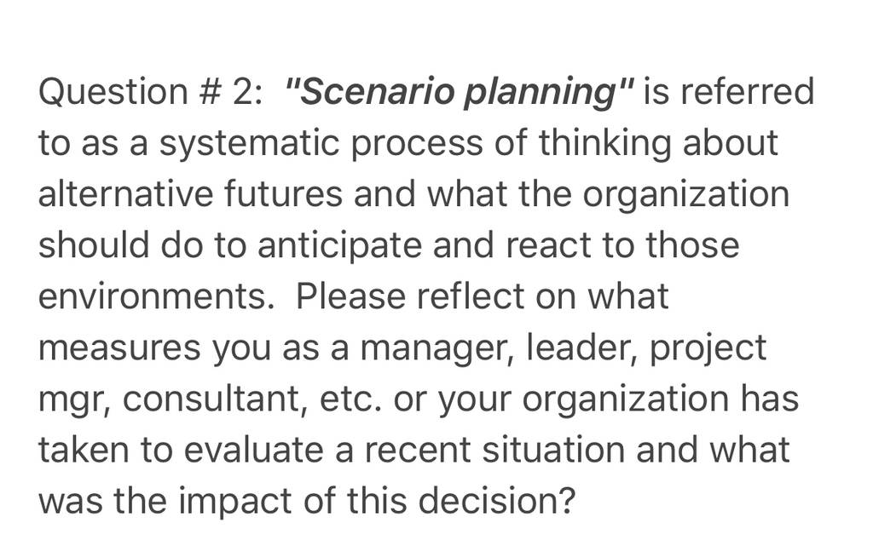Click the word "measures" starting sixth line

[119, 349]
